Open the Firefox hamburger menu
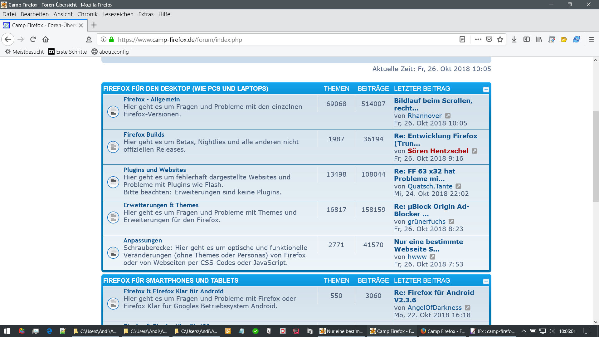This screenshot has width=599, height=337. click(x=592, y=40)
